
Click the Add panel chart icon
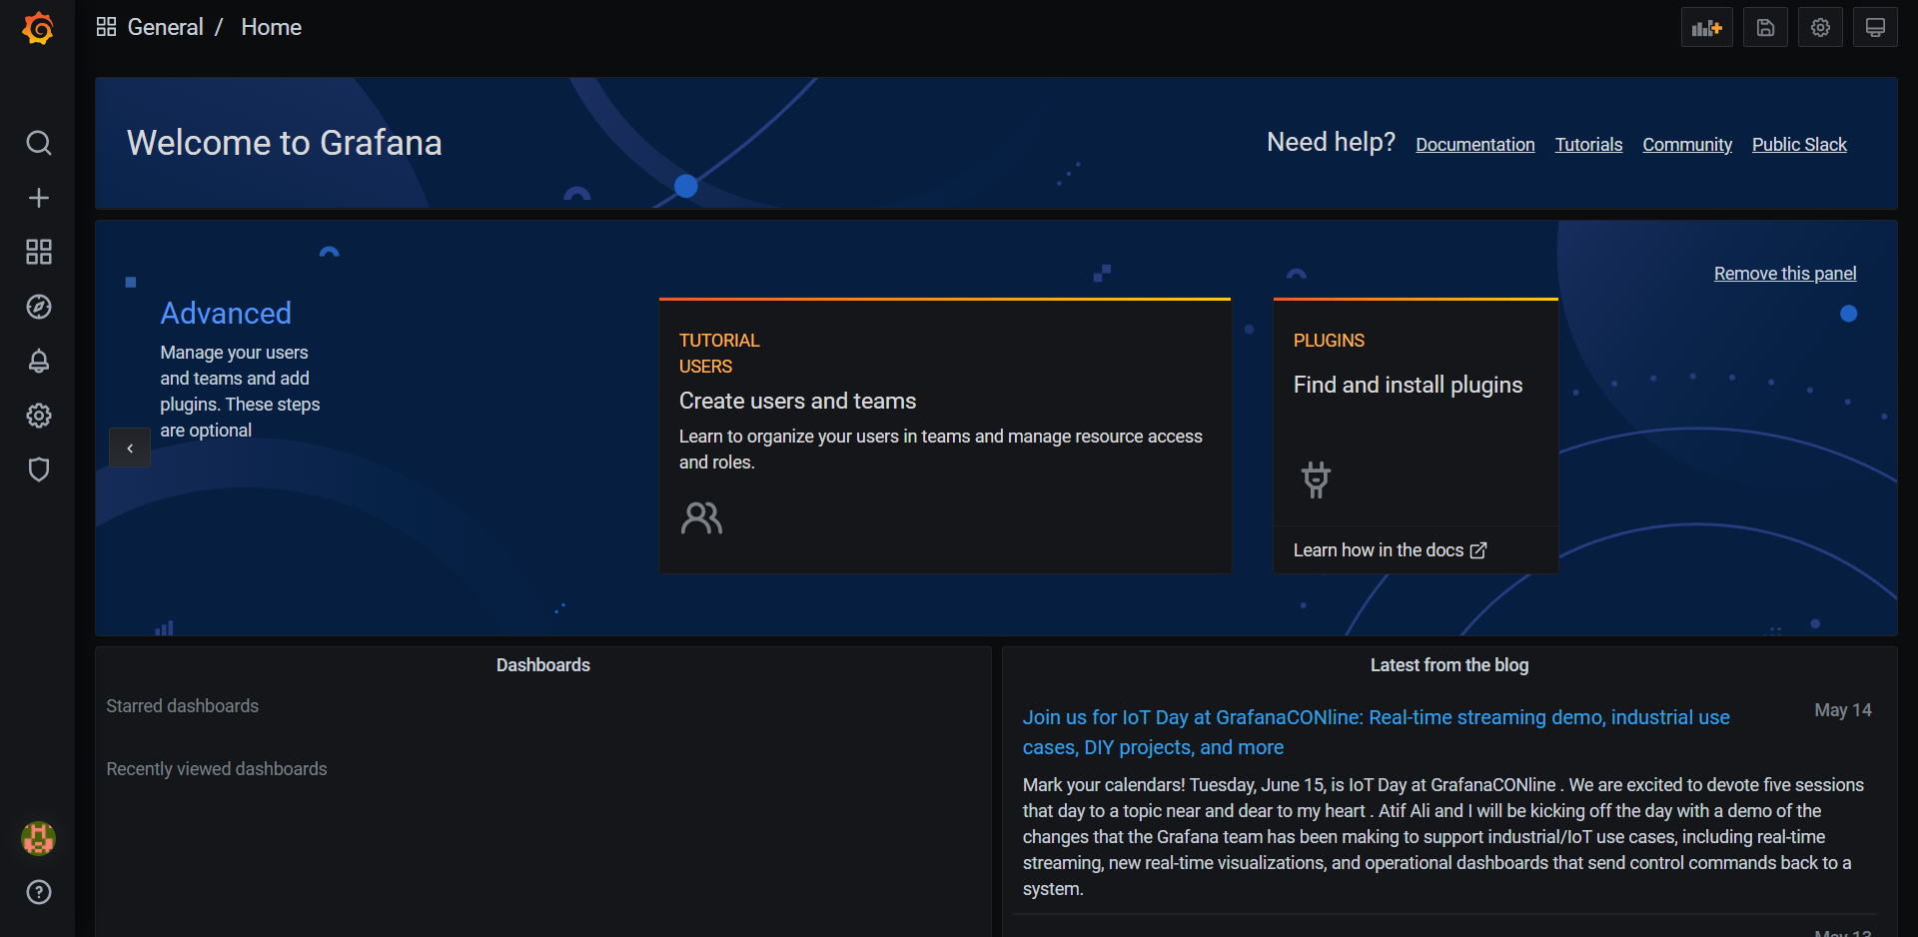(1706, 28)
